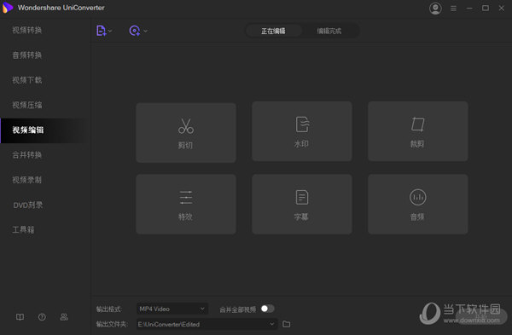Switch to the 编辑完成 tab
512x335 pixels.
click(329, 31)
